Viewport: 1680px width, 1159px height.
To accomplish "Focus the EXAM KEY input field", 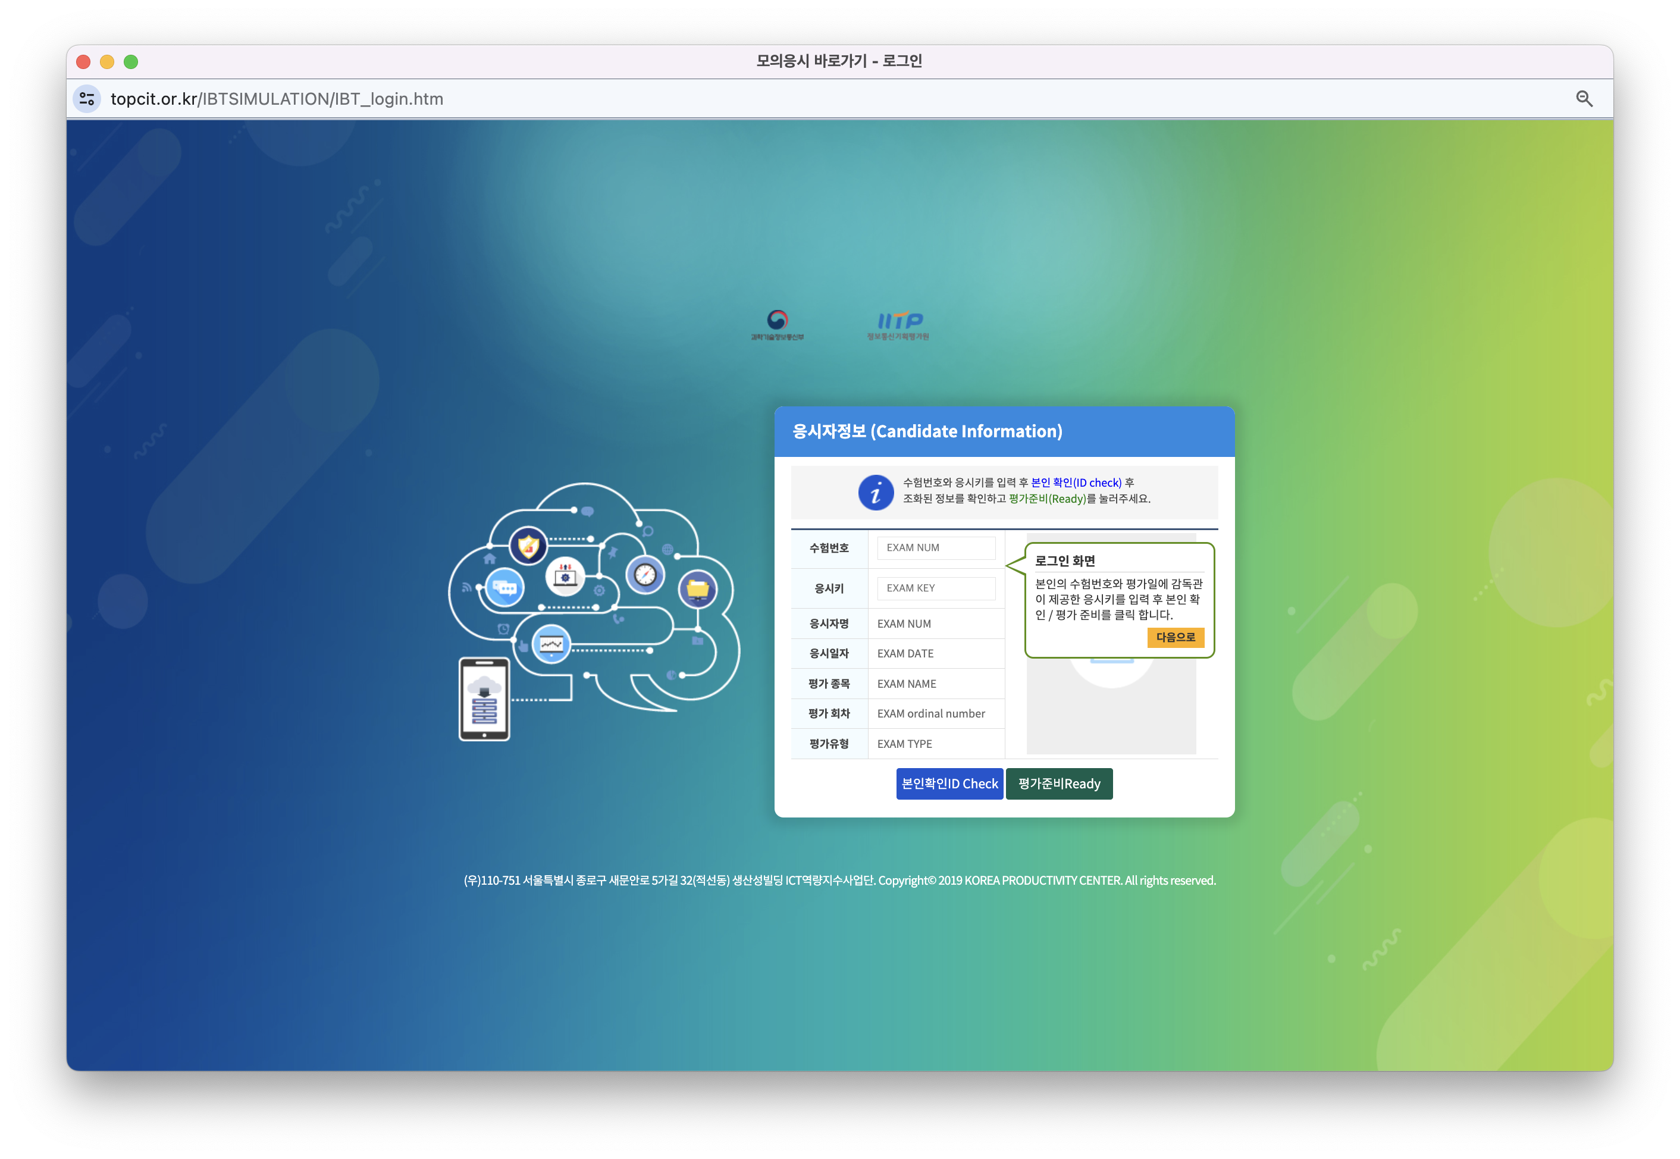I will click(x=935, y=588).
